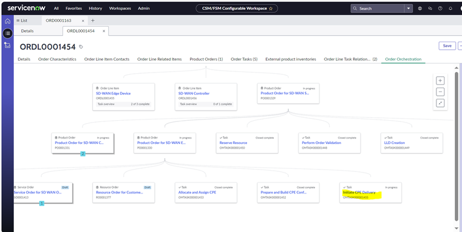Open Prepare and Build CPE Conf... link
The height and width of the screenshot is (232, 462).
[x=283, y=192]
